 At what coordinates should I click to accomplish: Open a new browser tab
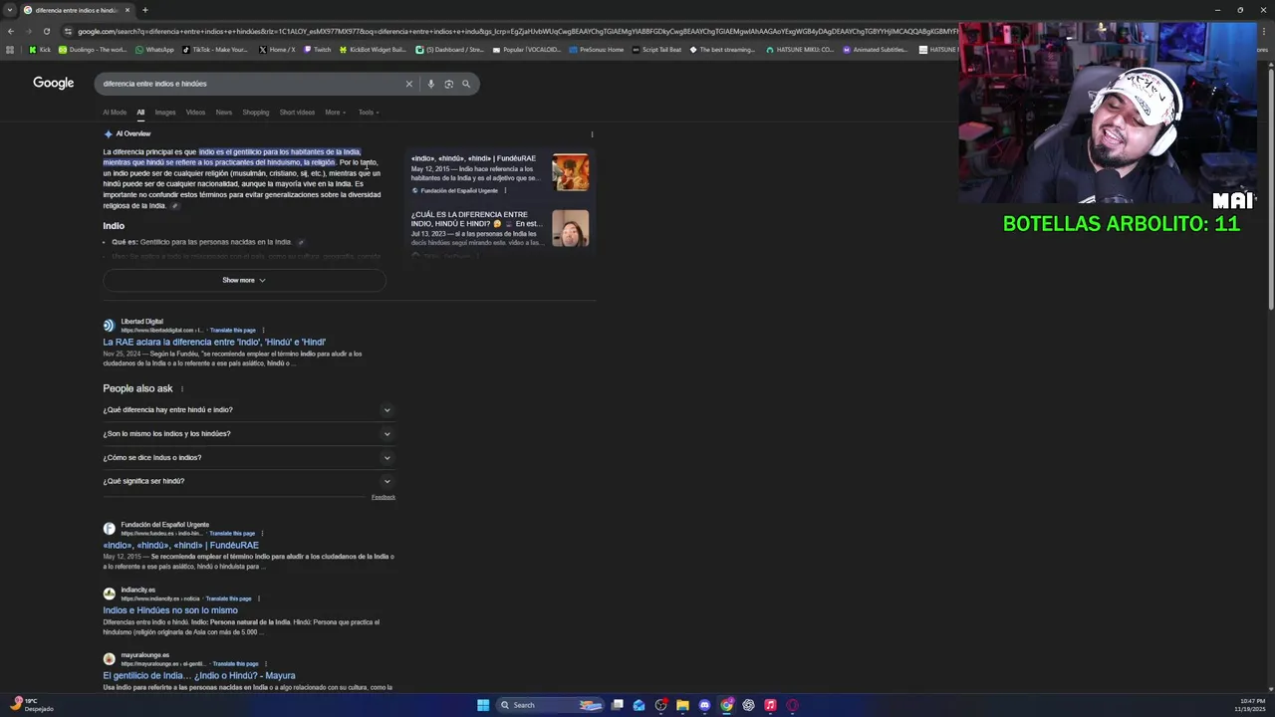144,10
